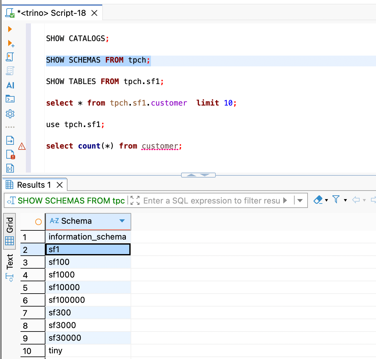Click row number 5 header
The image size is (376, 359).
pos(32,288)
